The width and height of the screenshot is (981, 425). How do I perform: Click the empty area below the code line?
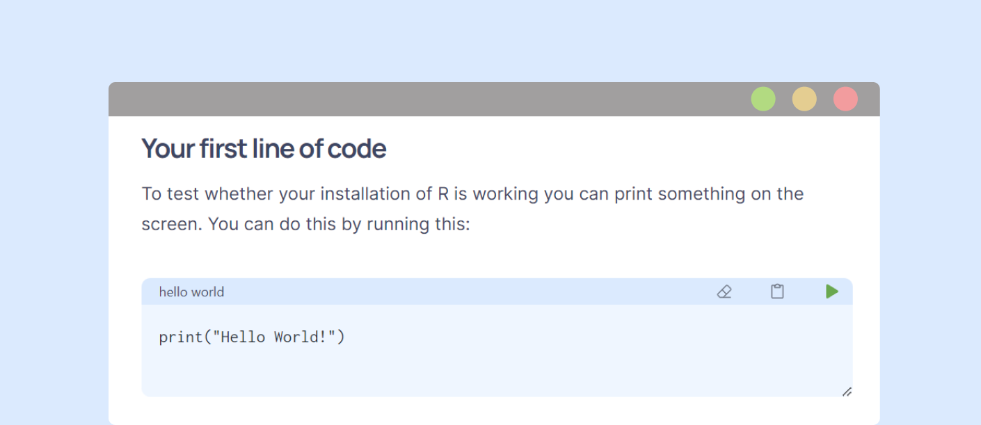(x=487, y=372)
